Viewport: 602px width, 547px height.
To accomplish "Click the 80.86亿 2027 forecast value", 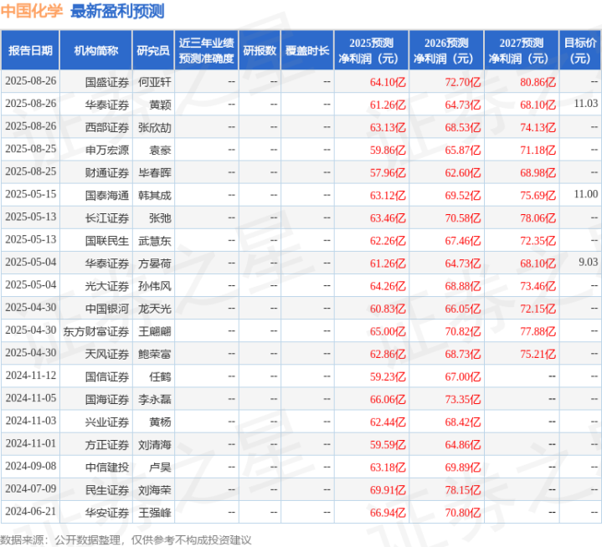I will pyautogui.click(x=538, y=82).
